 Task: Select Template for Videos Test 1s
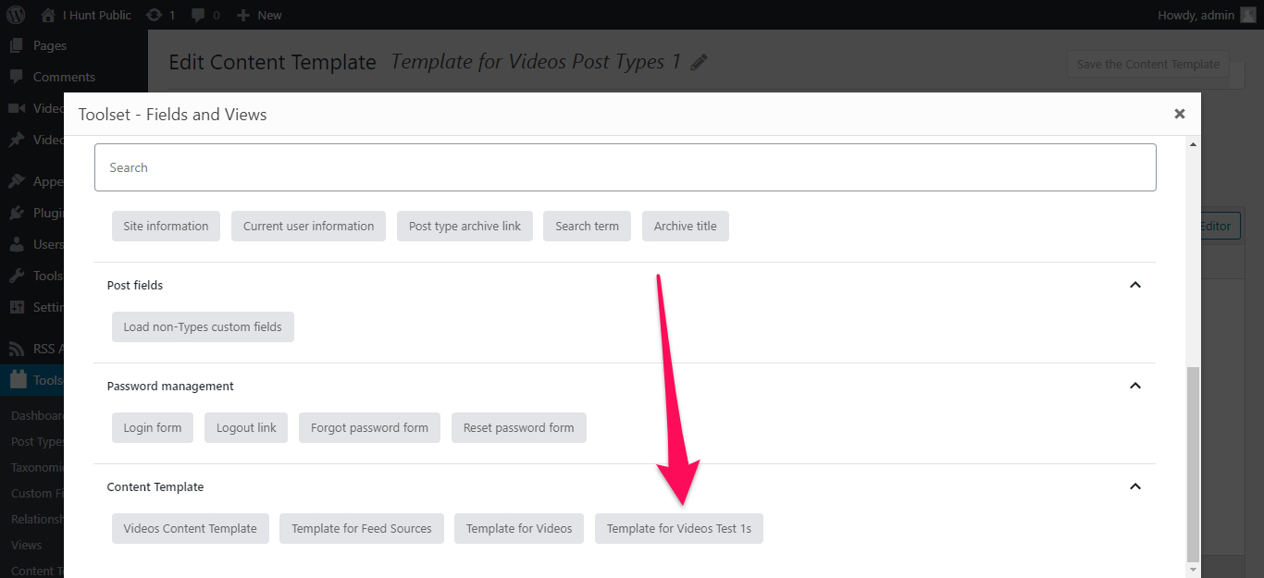point(679,528)
